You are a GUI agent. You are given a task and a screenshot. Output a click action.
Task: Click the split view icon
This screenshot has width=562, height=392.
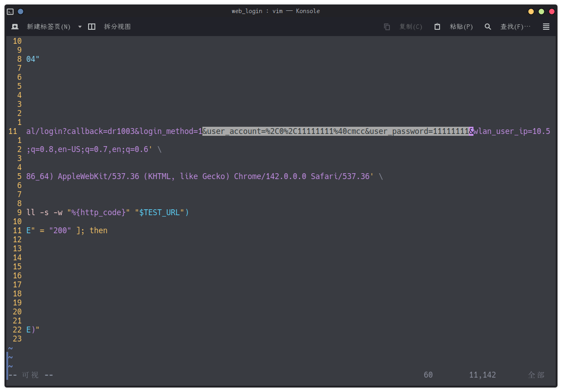tap(92, 27)
